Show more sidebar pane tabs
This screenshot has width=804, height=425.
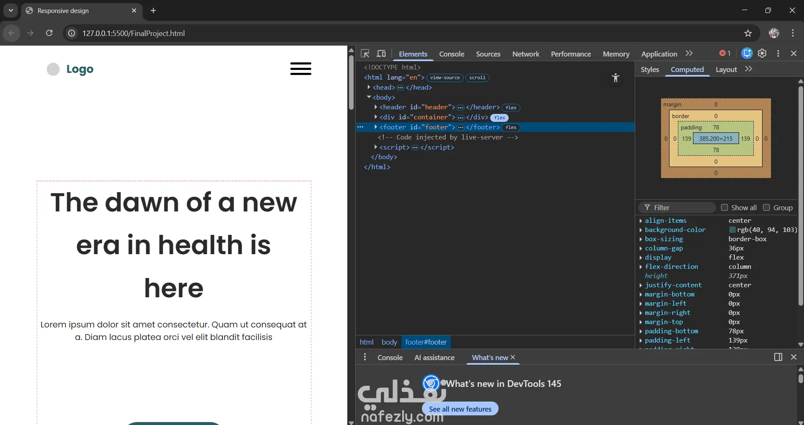[x=749, y=69]
